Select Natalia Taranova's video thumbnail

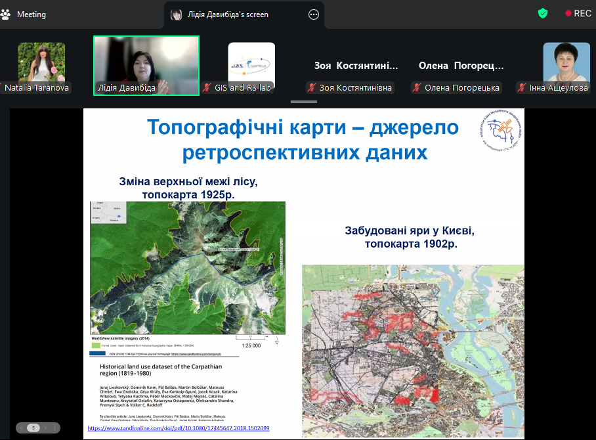tap(41, 62)
